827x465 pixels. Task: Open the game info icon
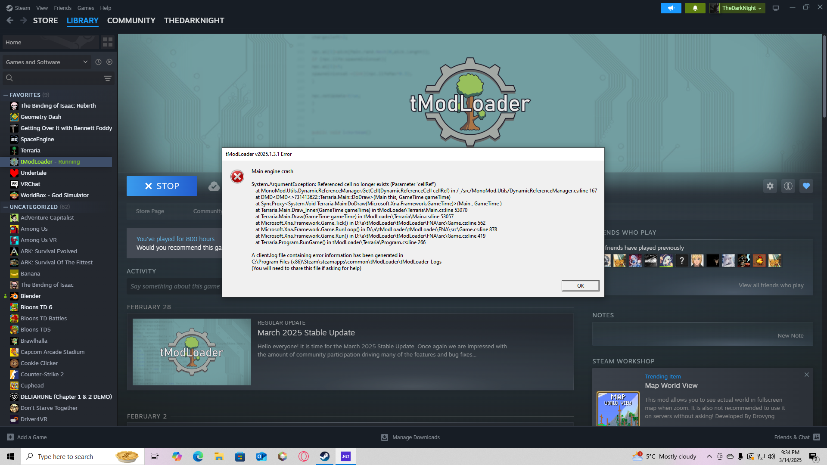click(x=788, y=186)
